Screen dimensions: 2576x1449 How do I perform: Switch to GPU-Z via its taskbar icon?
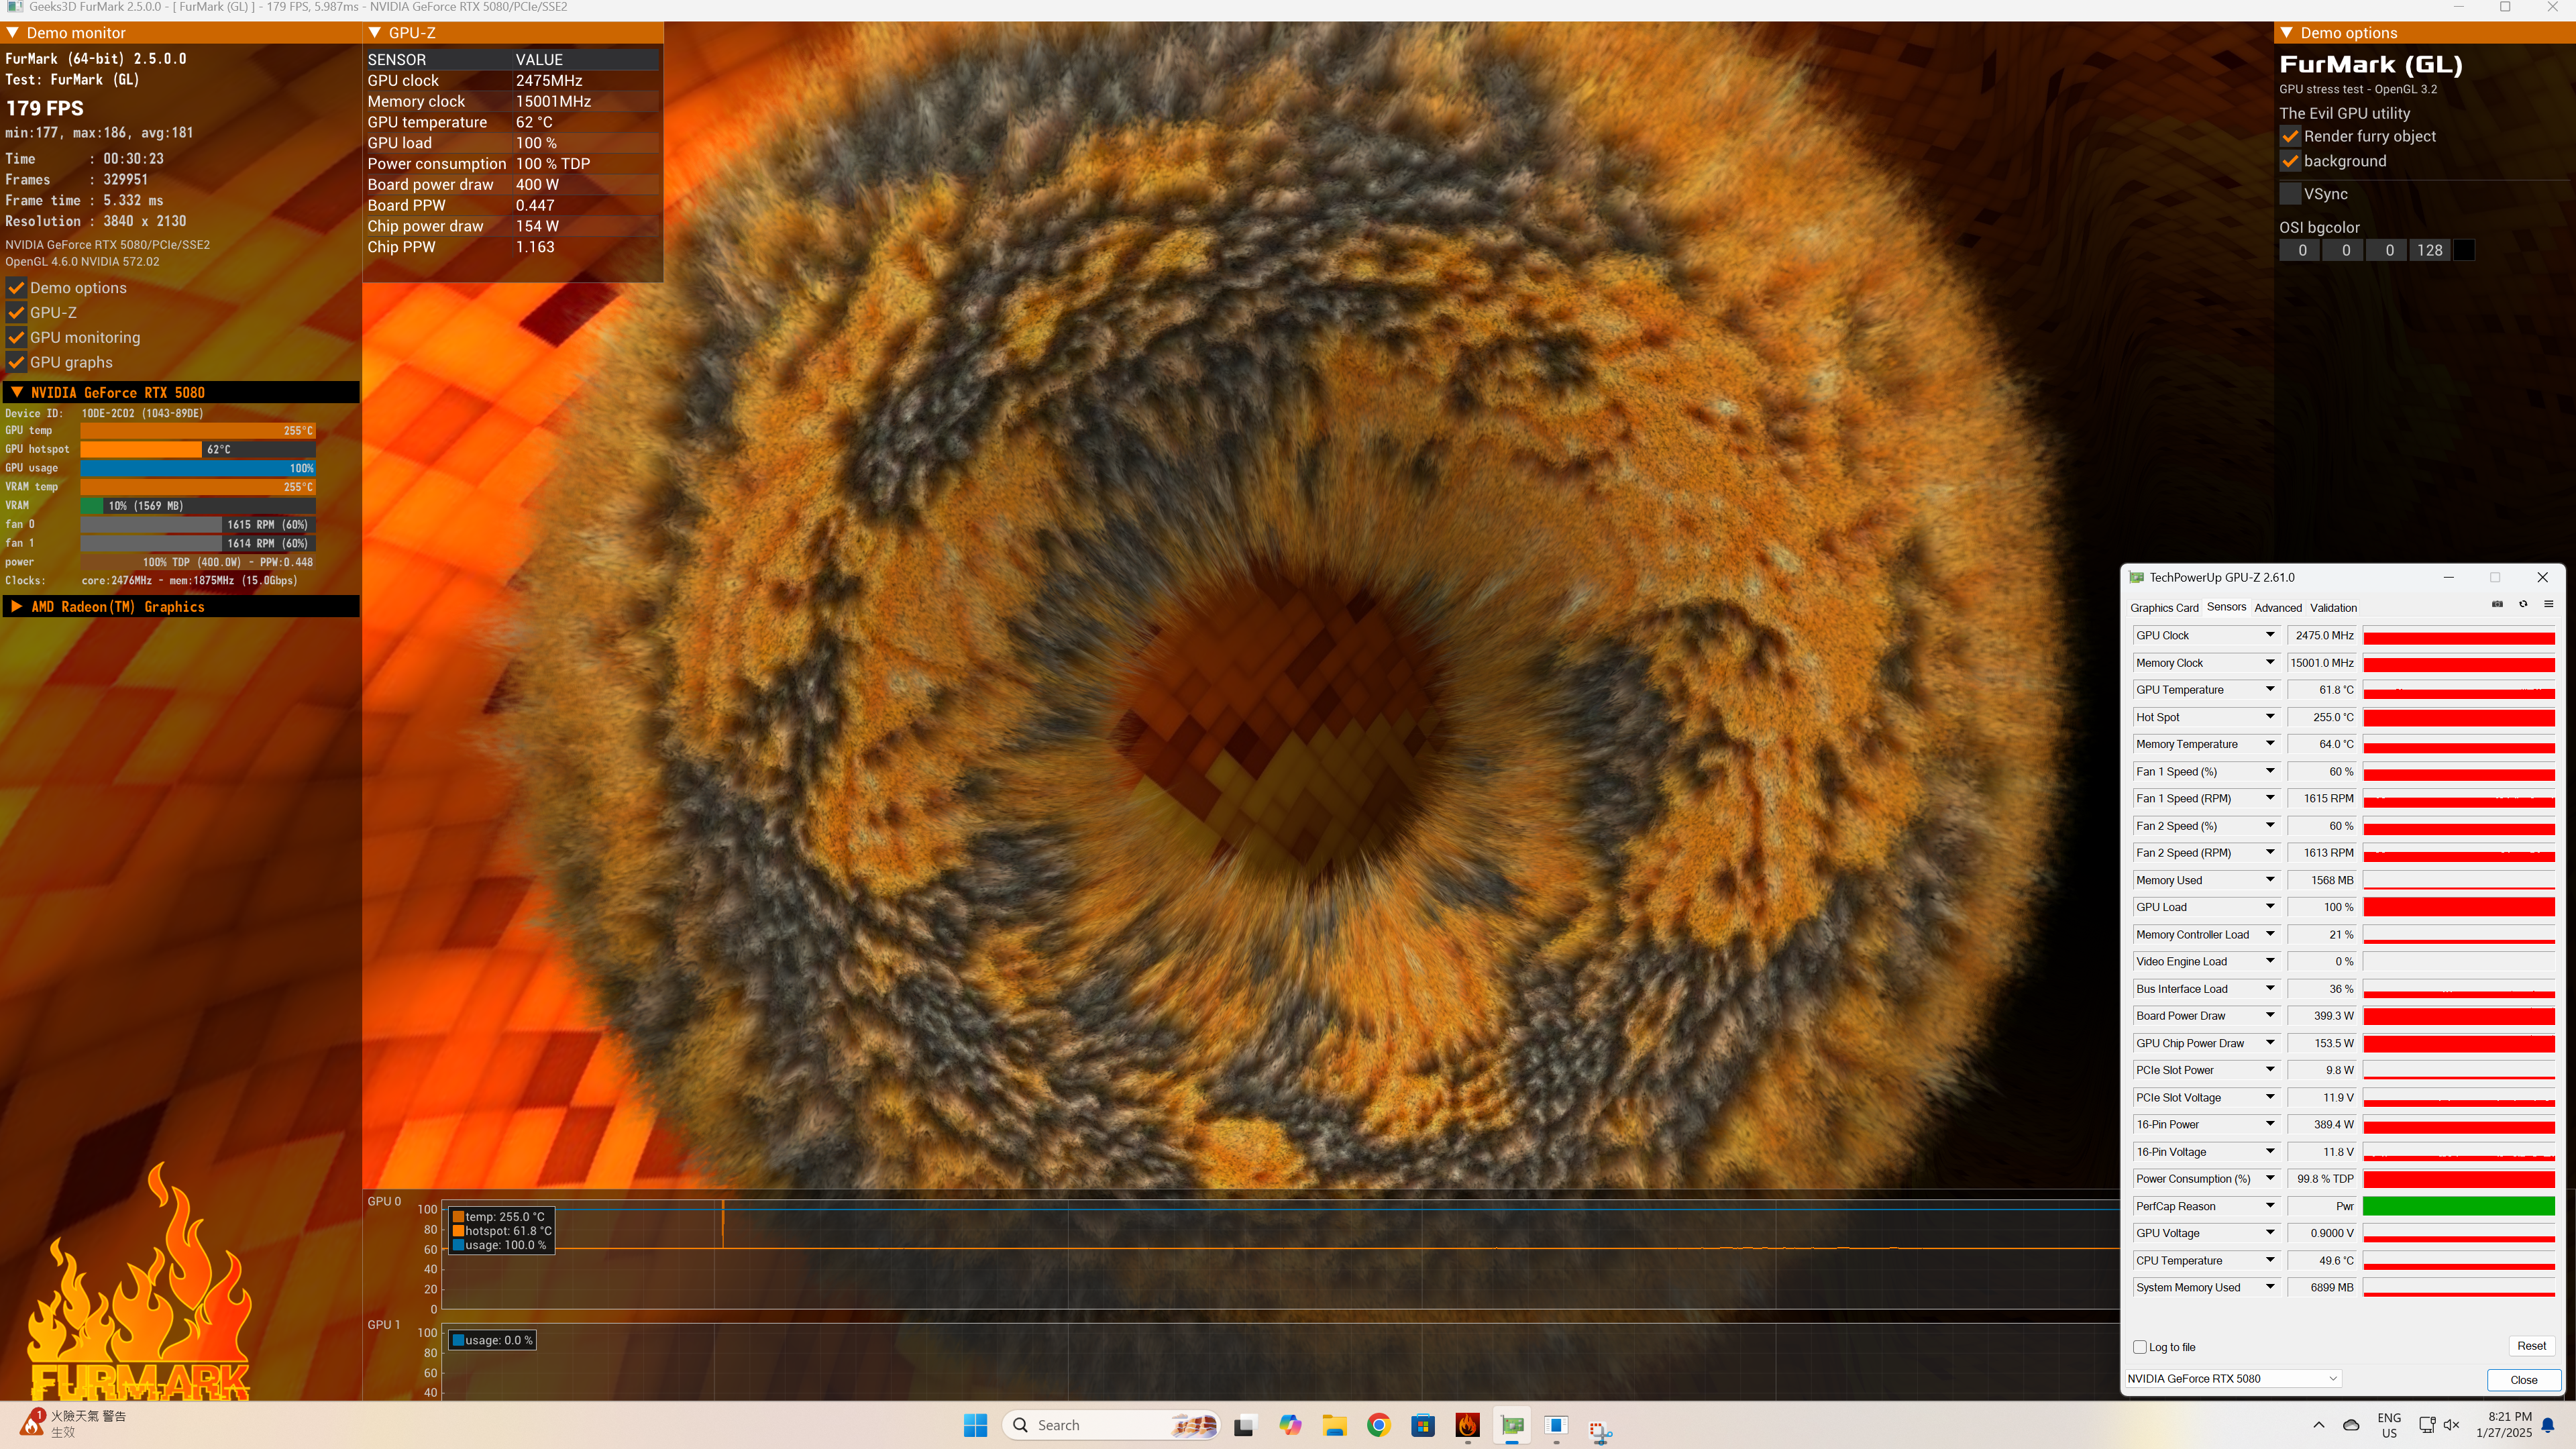(x=1512, y=1425)
